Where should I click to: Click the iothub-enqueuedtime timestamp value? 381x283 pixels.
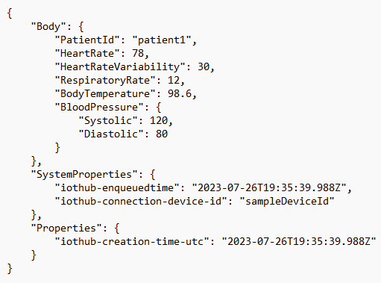(x=269, y=187)
